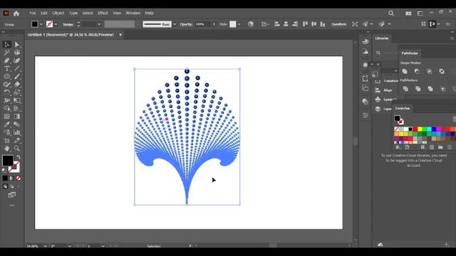Select the Rotate tool

click(x=7, y=92)
